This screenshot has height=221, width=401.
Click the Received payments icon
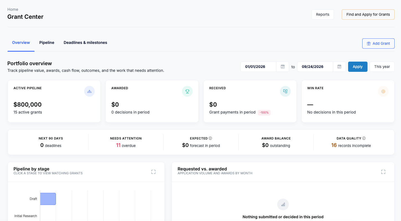285,91
